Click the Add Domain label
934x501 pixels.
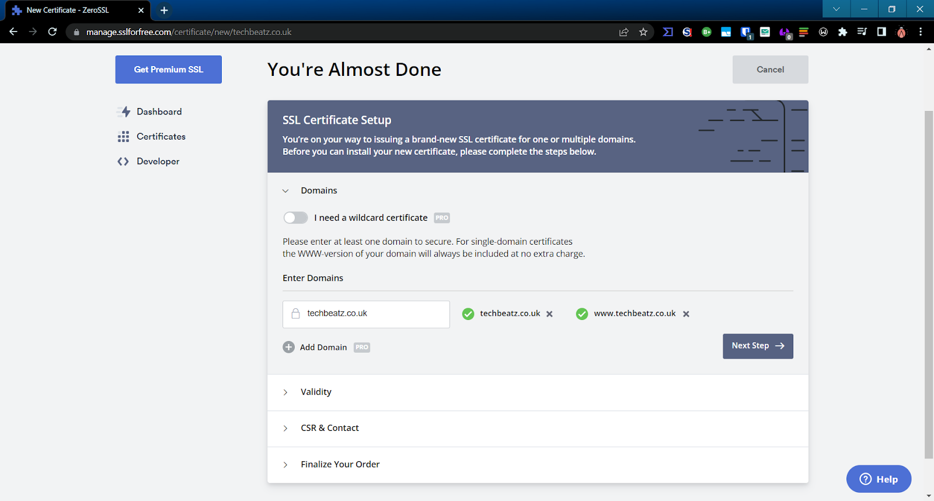[323, 347]
